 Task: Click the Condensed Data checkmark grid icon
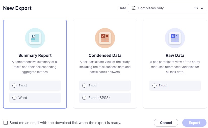tap(105, 38)
